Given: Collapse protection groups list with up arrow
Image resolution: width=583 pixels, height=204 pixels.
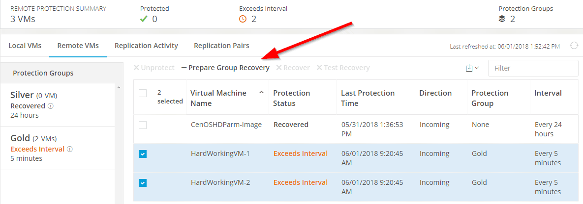Looking at the screenshot, I should (119, 87).
